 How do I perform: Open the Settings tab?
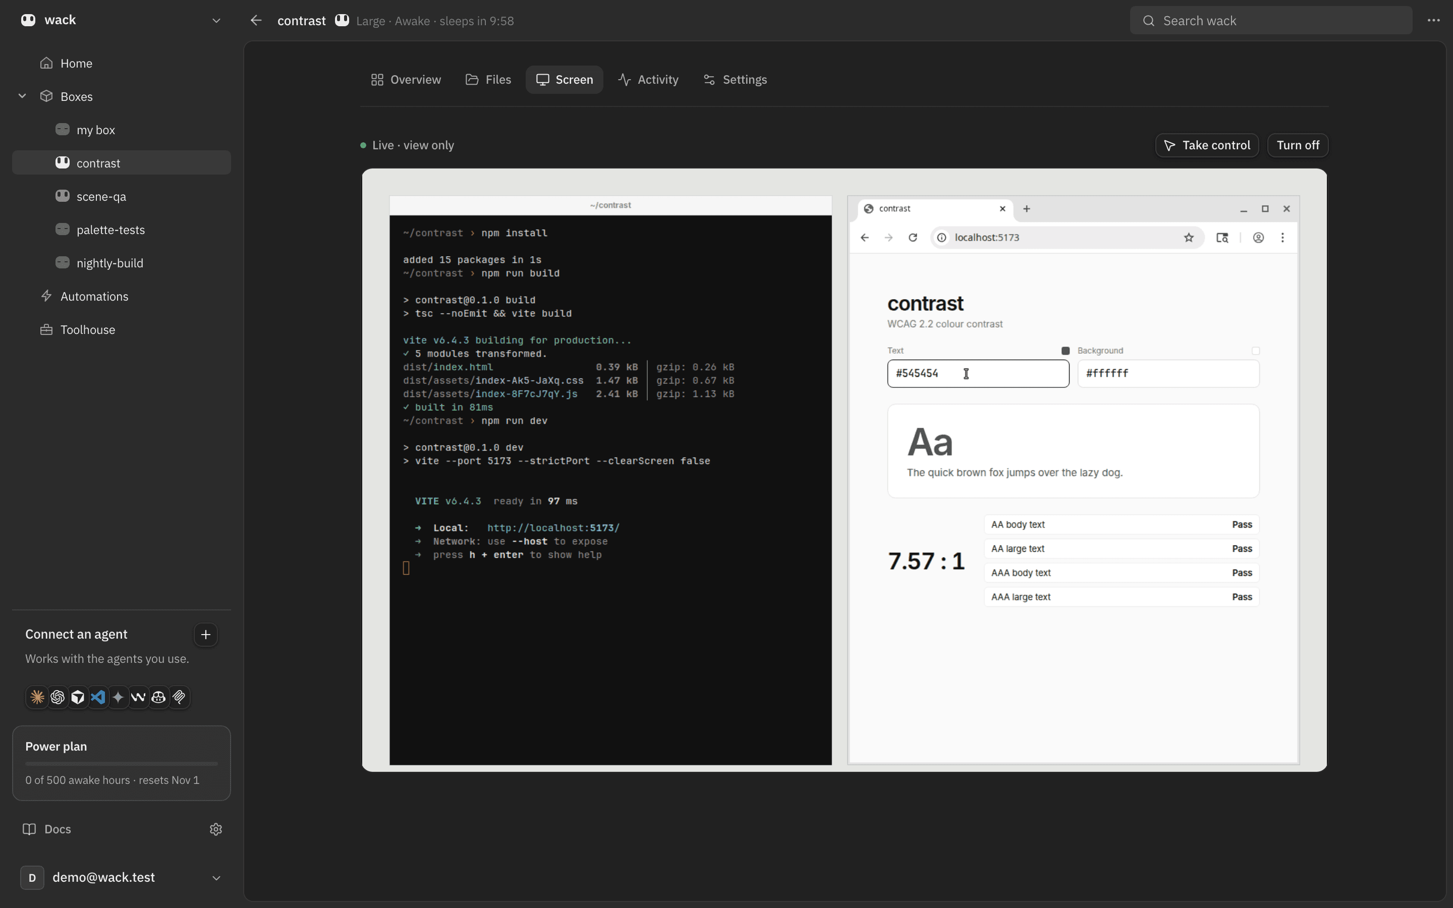pyautogui.click(x=735, y=80)
